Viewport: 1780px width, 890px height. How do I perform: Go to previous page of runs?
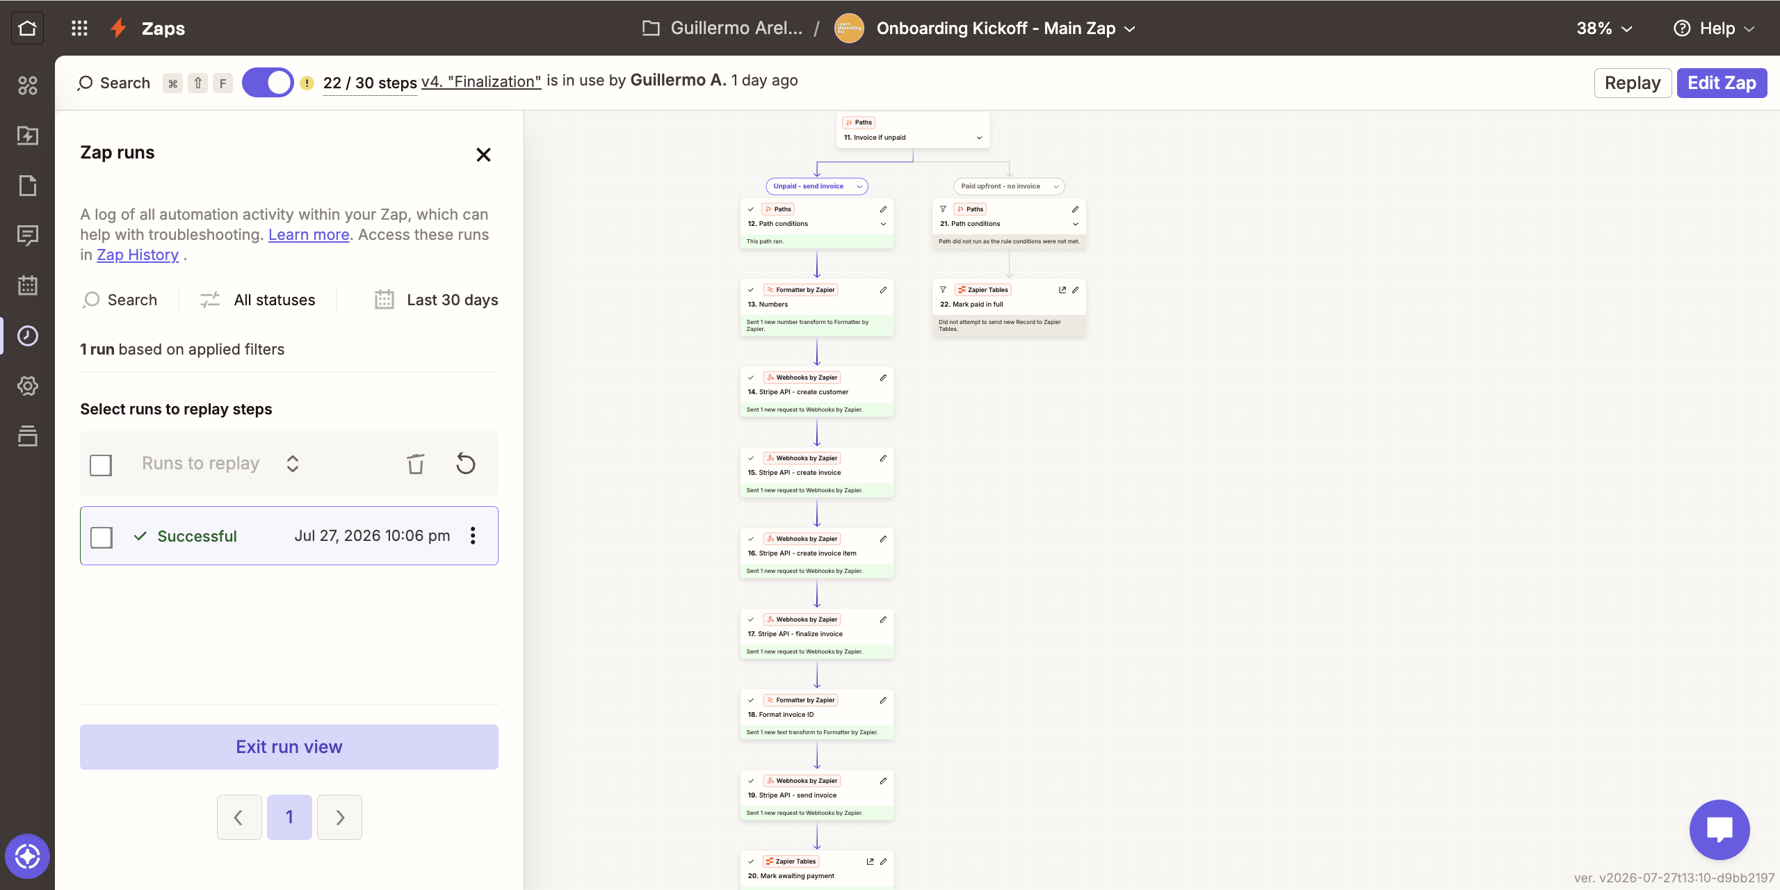[x=239, y=817]
